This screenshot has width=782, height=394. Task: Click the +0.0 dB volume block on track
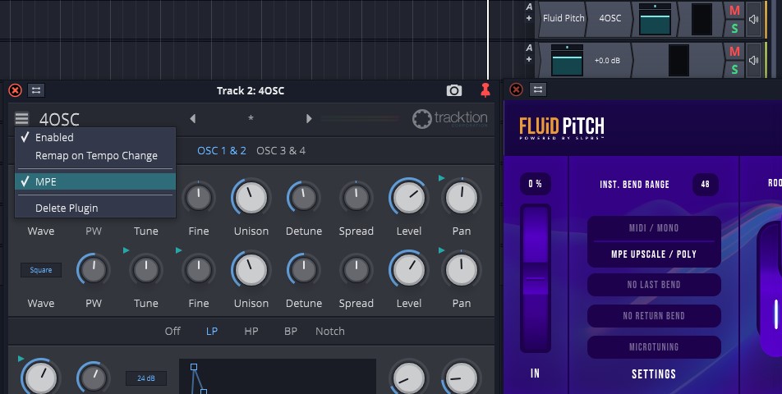click(607, 60)
